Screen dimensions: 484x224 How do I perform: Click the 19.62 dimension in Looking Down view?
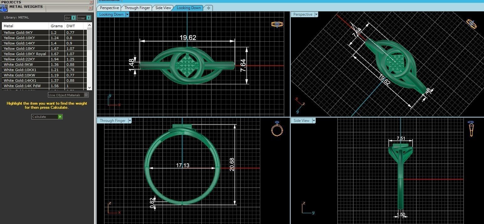click(x=188, y=38)
